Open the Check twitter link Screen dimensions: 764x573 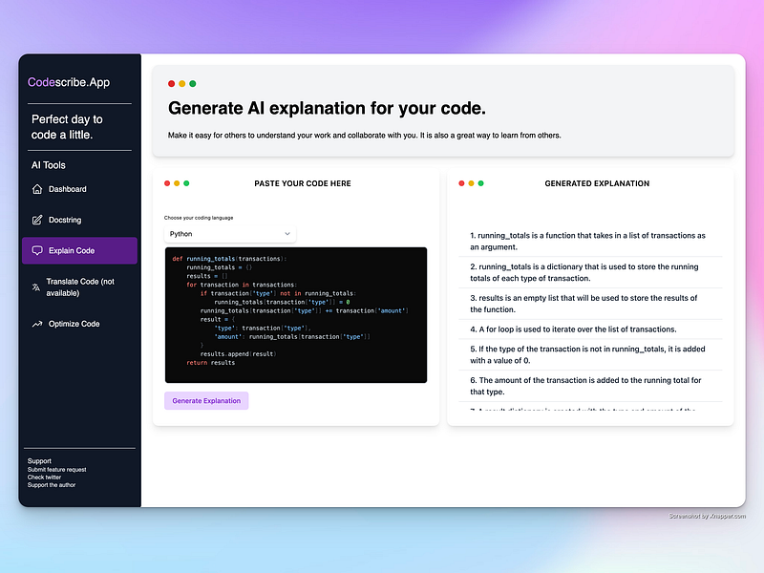(x=44, y=477)
